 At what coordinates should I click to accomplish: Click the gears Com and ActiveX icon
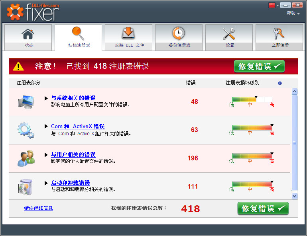[26, 130]
